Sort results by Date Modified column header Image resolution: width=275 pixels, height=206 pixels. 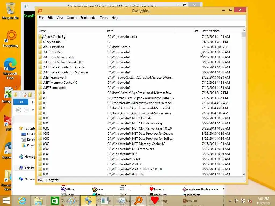click(221, 31)
